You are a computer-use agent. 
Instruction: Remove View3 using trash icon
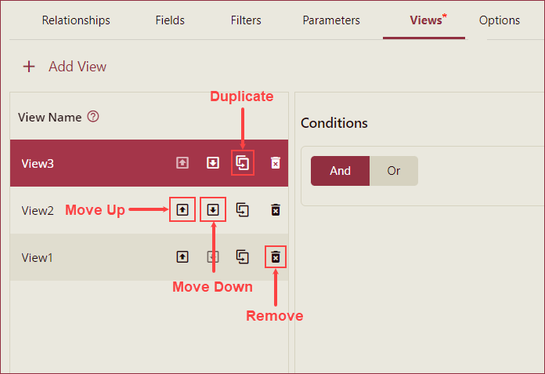[276, 163]
